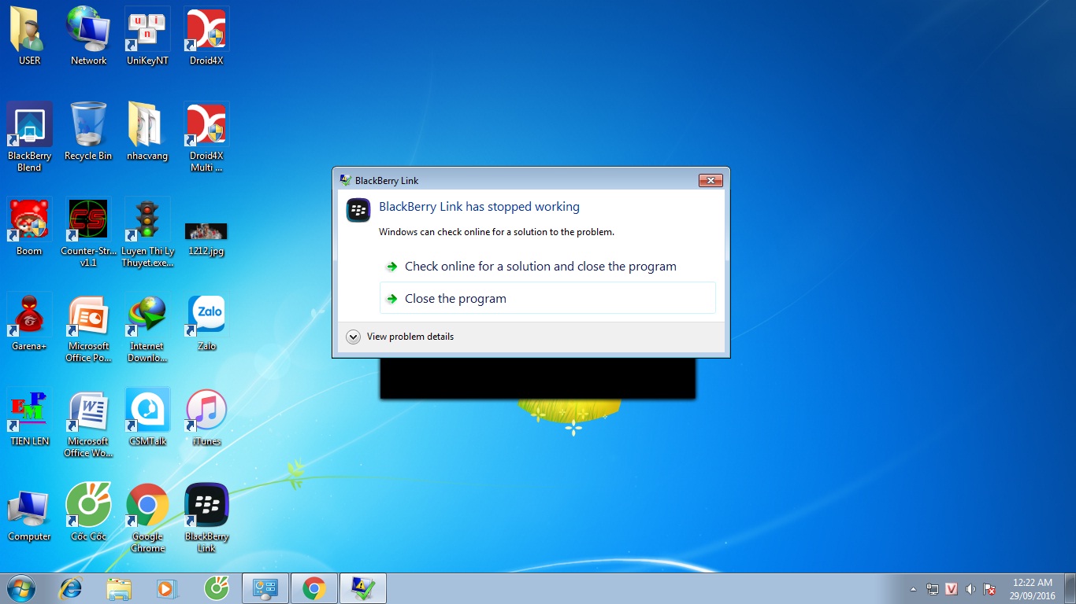This screenshot has width=1076, height=604.
Task: Open Cốc Cốc from the taskbar
Action: tap(216, 588)
